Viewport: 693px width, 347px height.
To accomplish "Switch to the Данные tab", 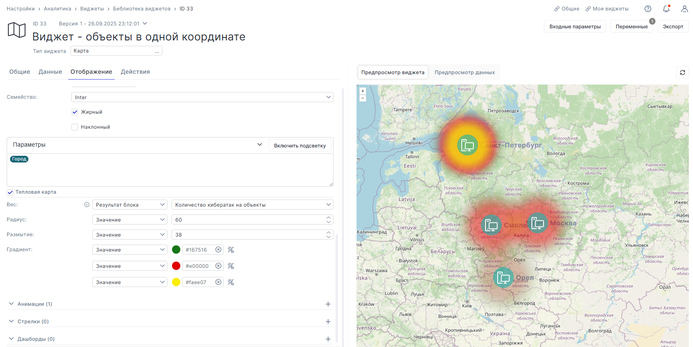I will click(x=50, y=72).
